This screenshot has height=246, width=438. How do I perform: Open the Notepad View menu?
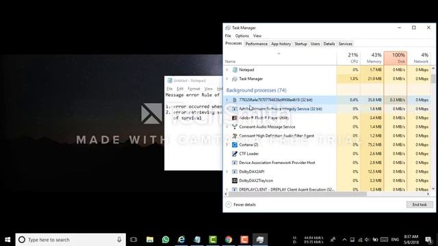(x=208, y=89)
